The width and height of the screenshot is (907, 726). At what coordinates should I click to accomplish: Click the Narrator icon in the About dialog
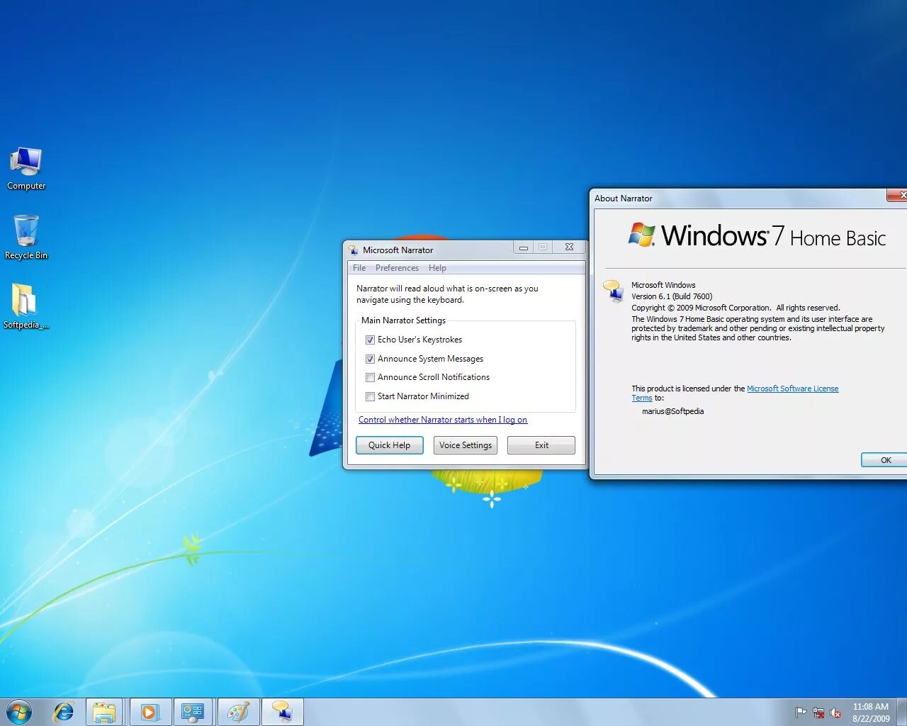point(613,291)
